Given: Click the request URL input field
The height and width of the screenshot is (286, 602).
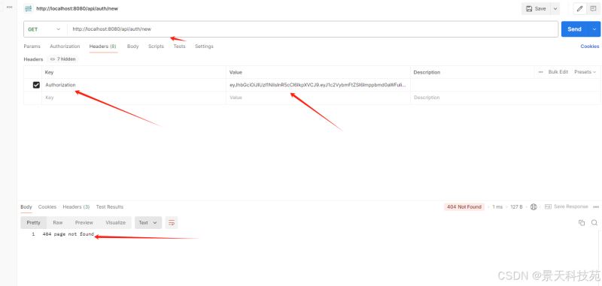Looking at the screenshot, I should (x=313, y=29).
